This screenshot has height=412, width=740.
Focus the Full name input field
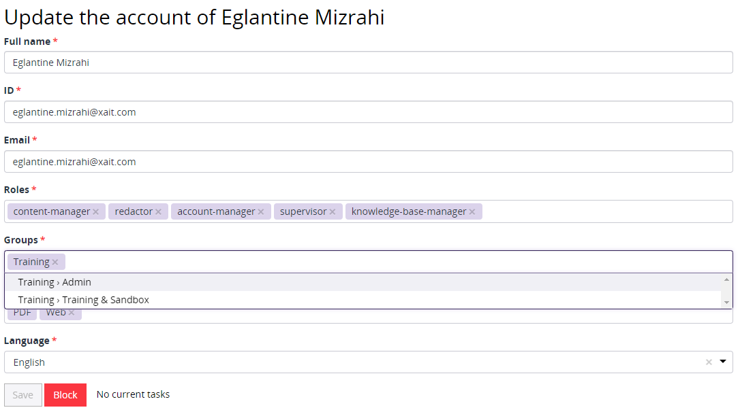click(368, 63)
